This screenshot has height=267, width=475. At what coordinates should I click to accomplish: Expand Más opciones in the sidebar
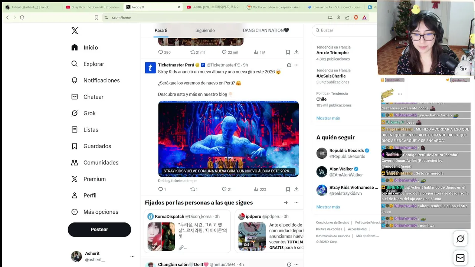95,212
